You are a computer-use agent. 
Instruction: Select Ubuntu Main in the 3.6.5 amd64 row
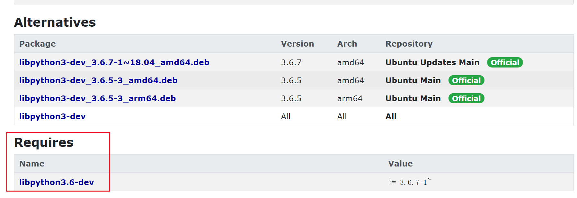(x=413, y=80)
